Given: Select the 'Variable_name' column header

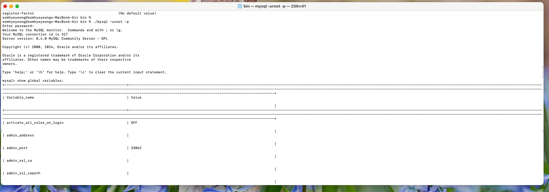Looking at the screenshot, I should [x=20, y=98].
